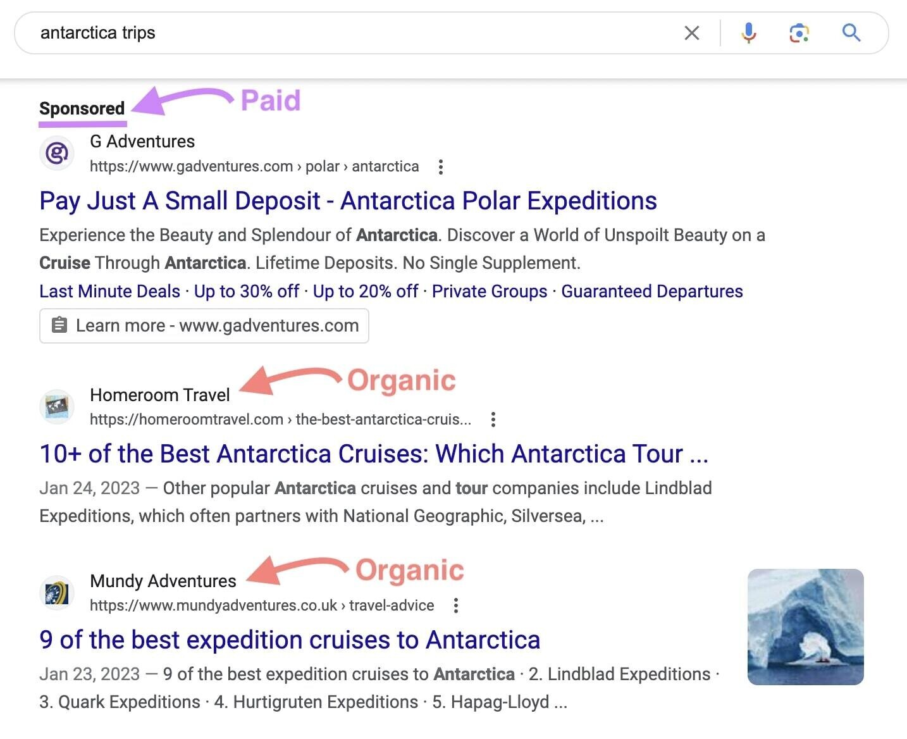
Task: Click the 'Jan 23, 2023' result date
Action: click(x=89, y=674)
